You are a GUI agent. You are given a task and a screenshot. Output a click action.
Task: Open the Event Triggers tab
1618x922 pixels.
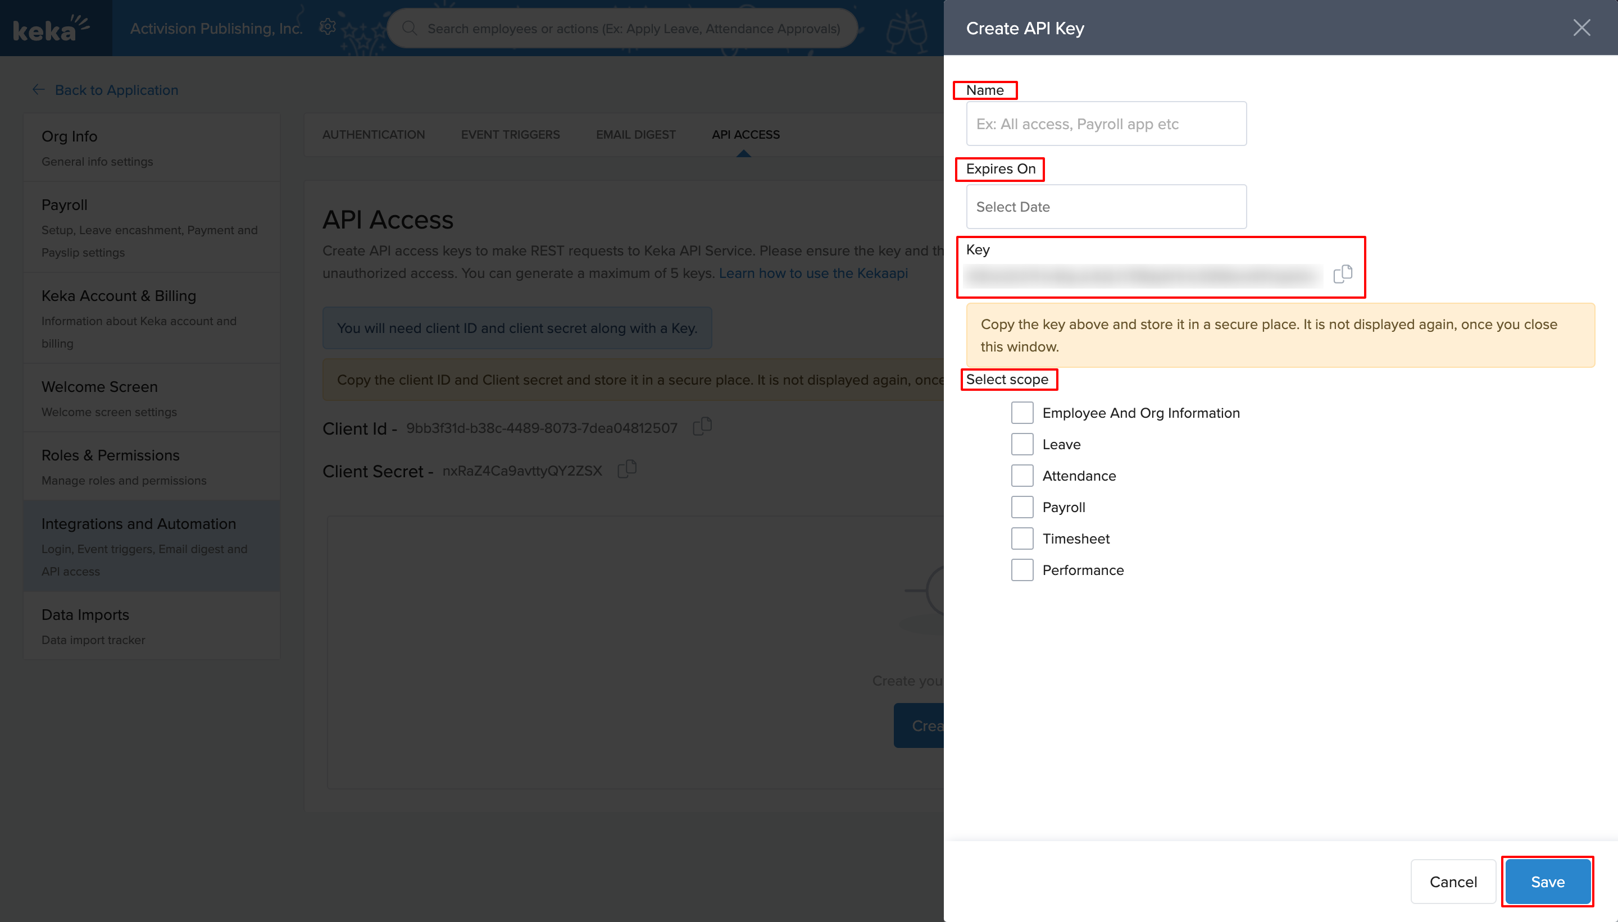[x=510, y=135]
